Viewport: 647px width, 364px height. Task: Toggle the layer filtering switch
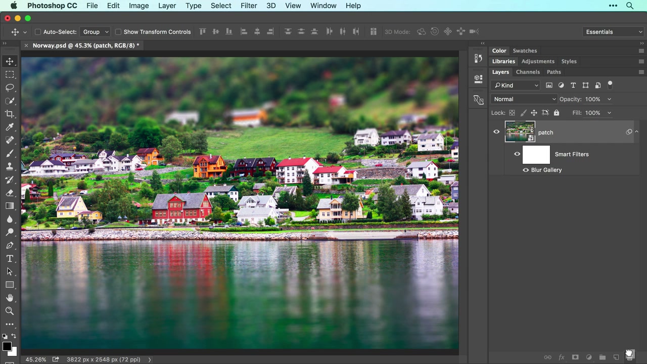coord(610,85)
